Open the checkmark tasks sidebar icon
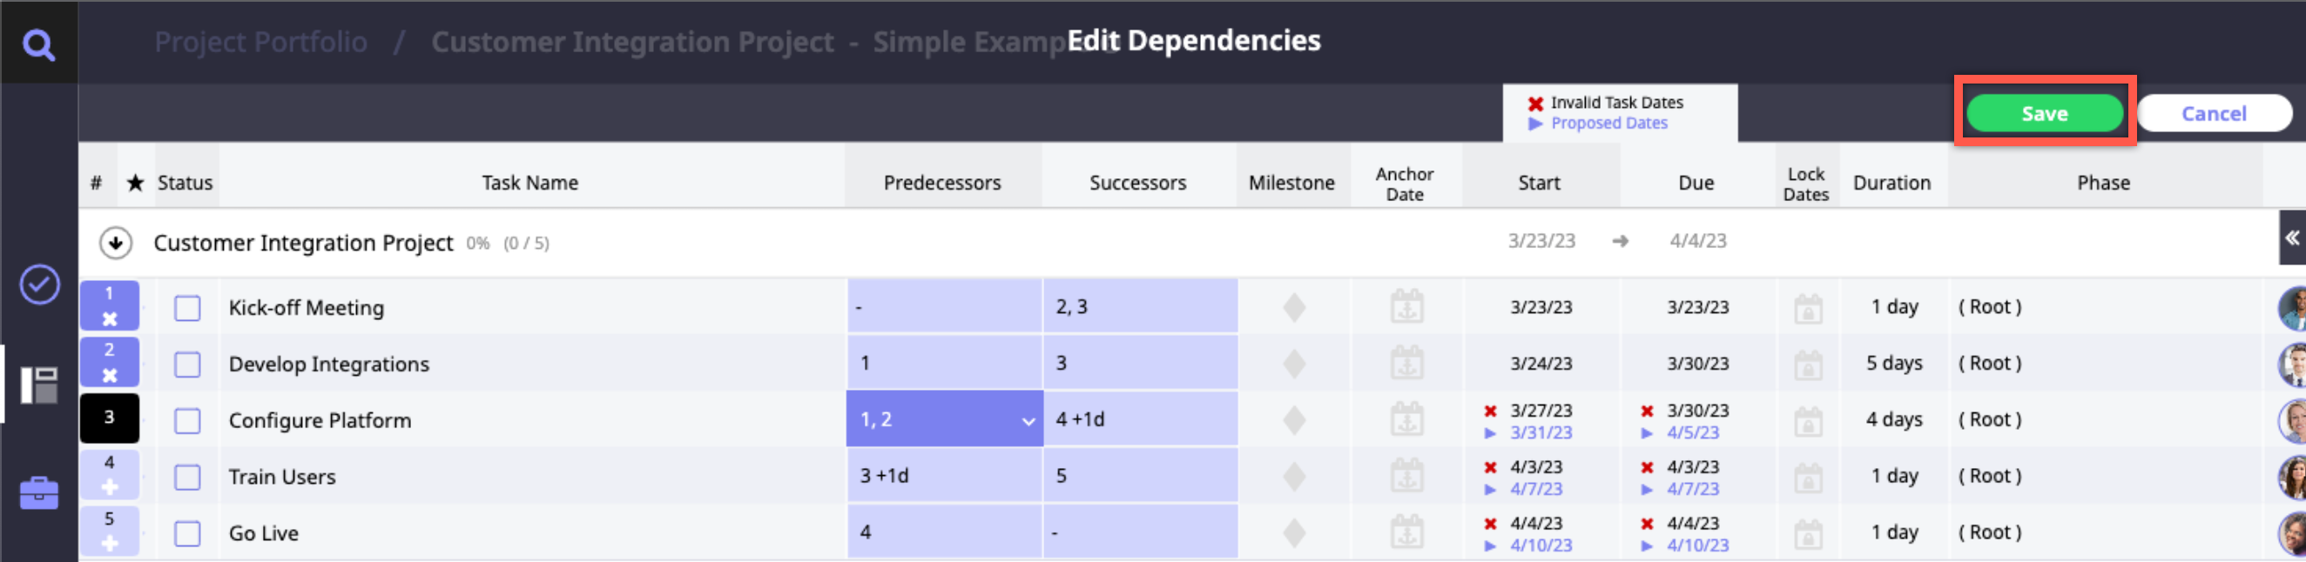This screenshot has height=562, width=2306. coord(39,284)
